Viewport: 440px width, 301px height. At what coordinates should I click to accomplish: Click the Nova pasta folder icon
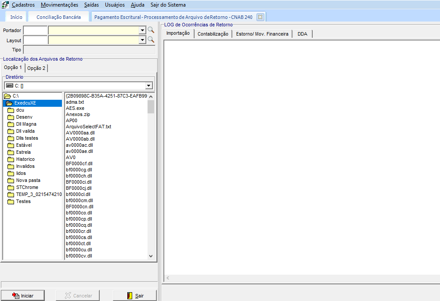coord(11,181)
